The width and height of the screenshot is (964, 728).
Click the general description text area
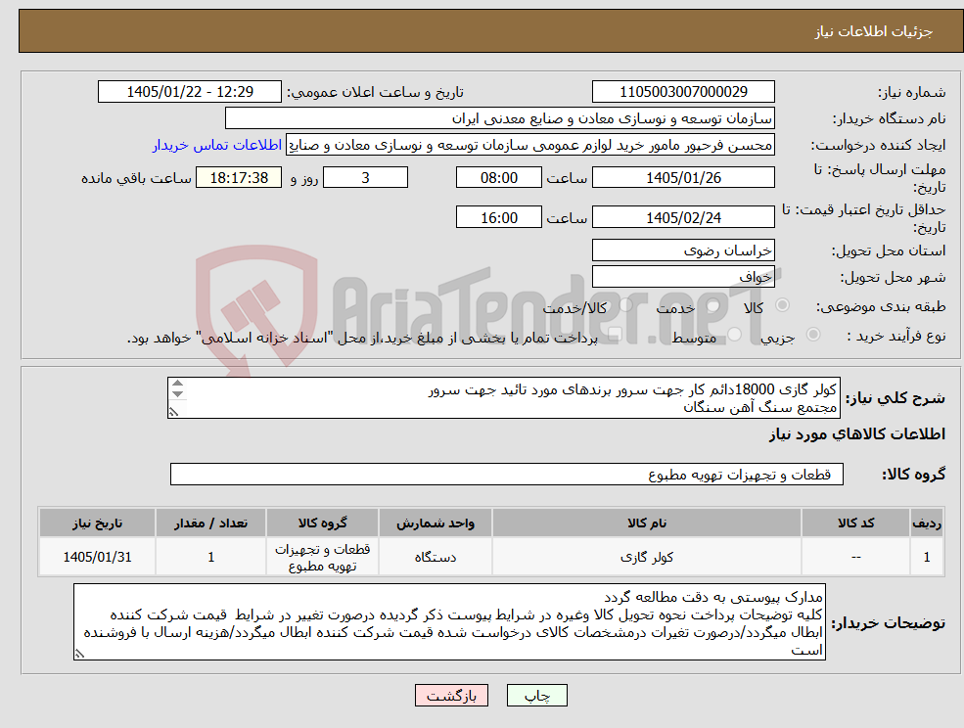tap(503, 398)
